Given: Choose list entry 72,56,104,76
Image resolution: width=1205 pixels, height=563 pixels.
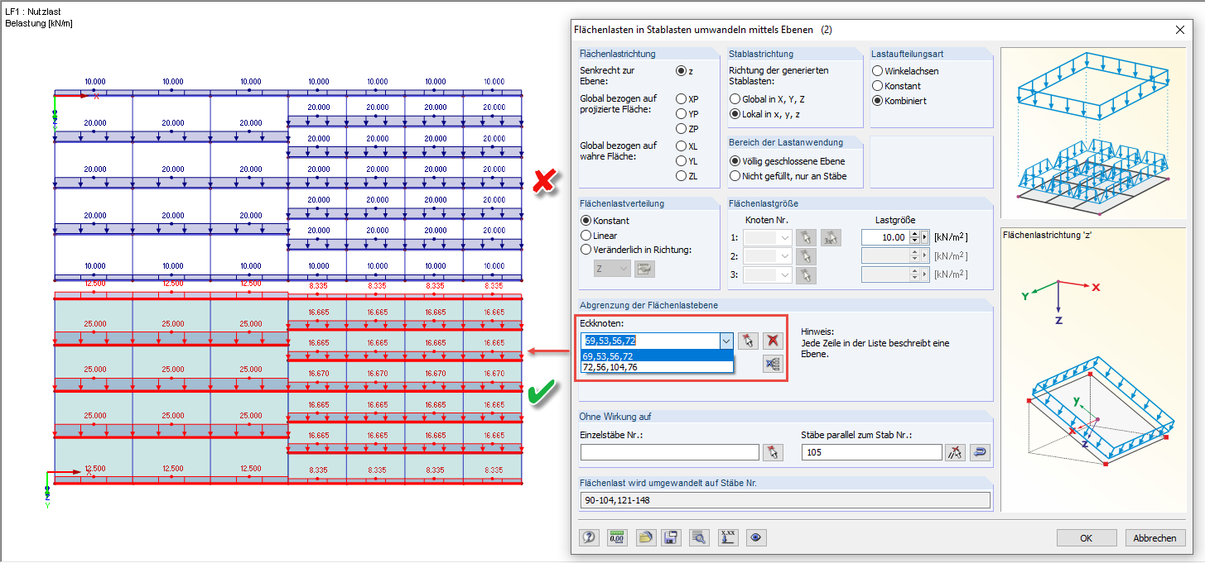Looking at the screenshot, I should pos(657,367).
